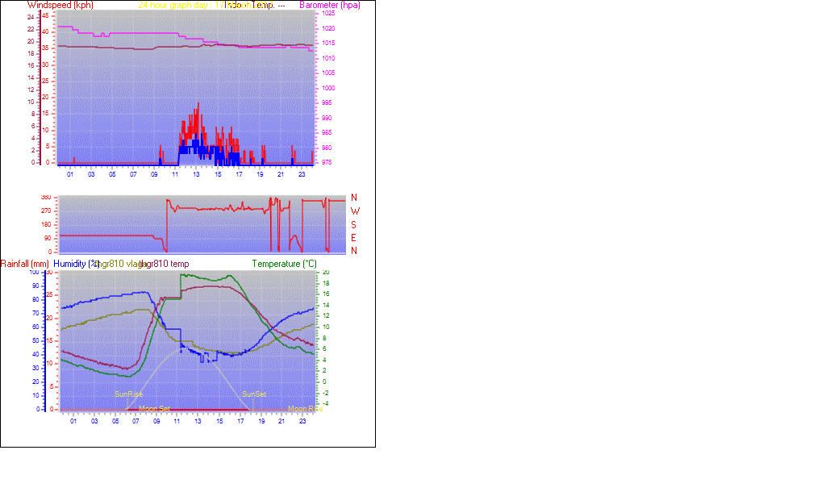Screen dimensions: 813x496
Task: Click the tallest red wind gust peak
Action: coord(198,105)
